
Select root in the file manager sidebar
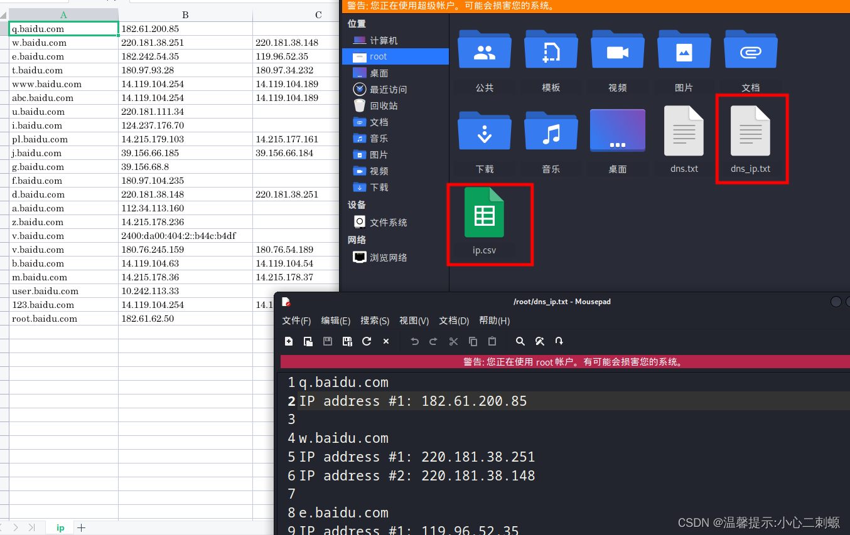(x=395, y=56)
